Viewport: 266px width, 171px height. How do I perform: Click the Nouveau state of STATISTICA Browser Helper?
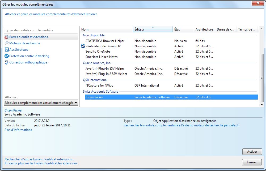pyautogui.click(x=181, y=41)
